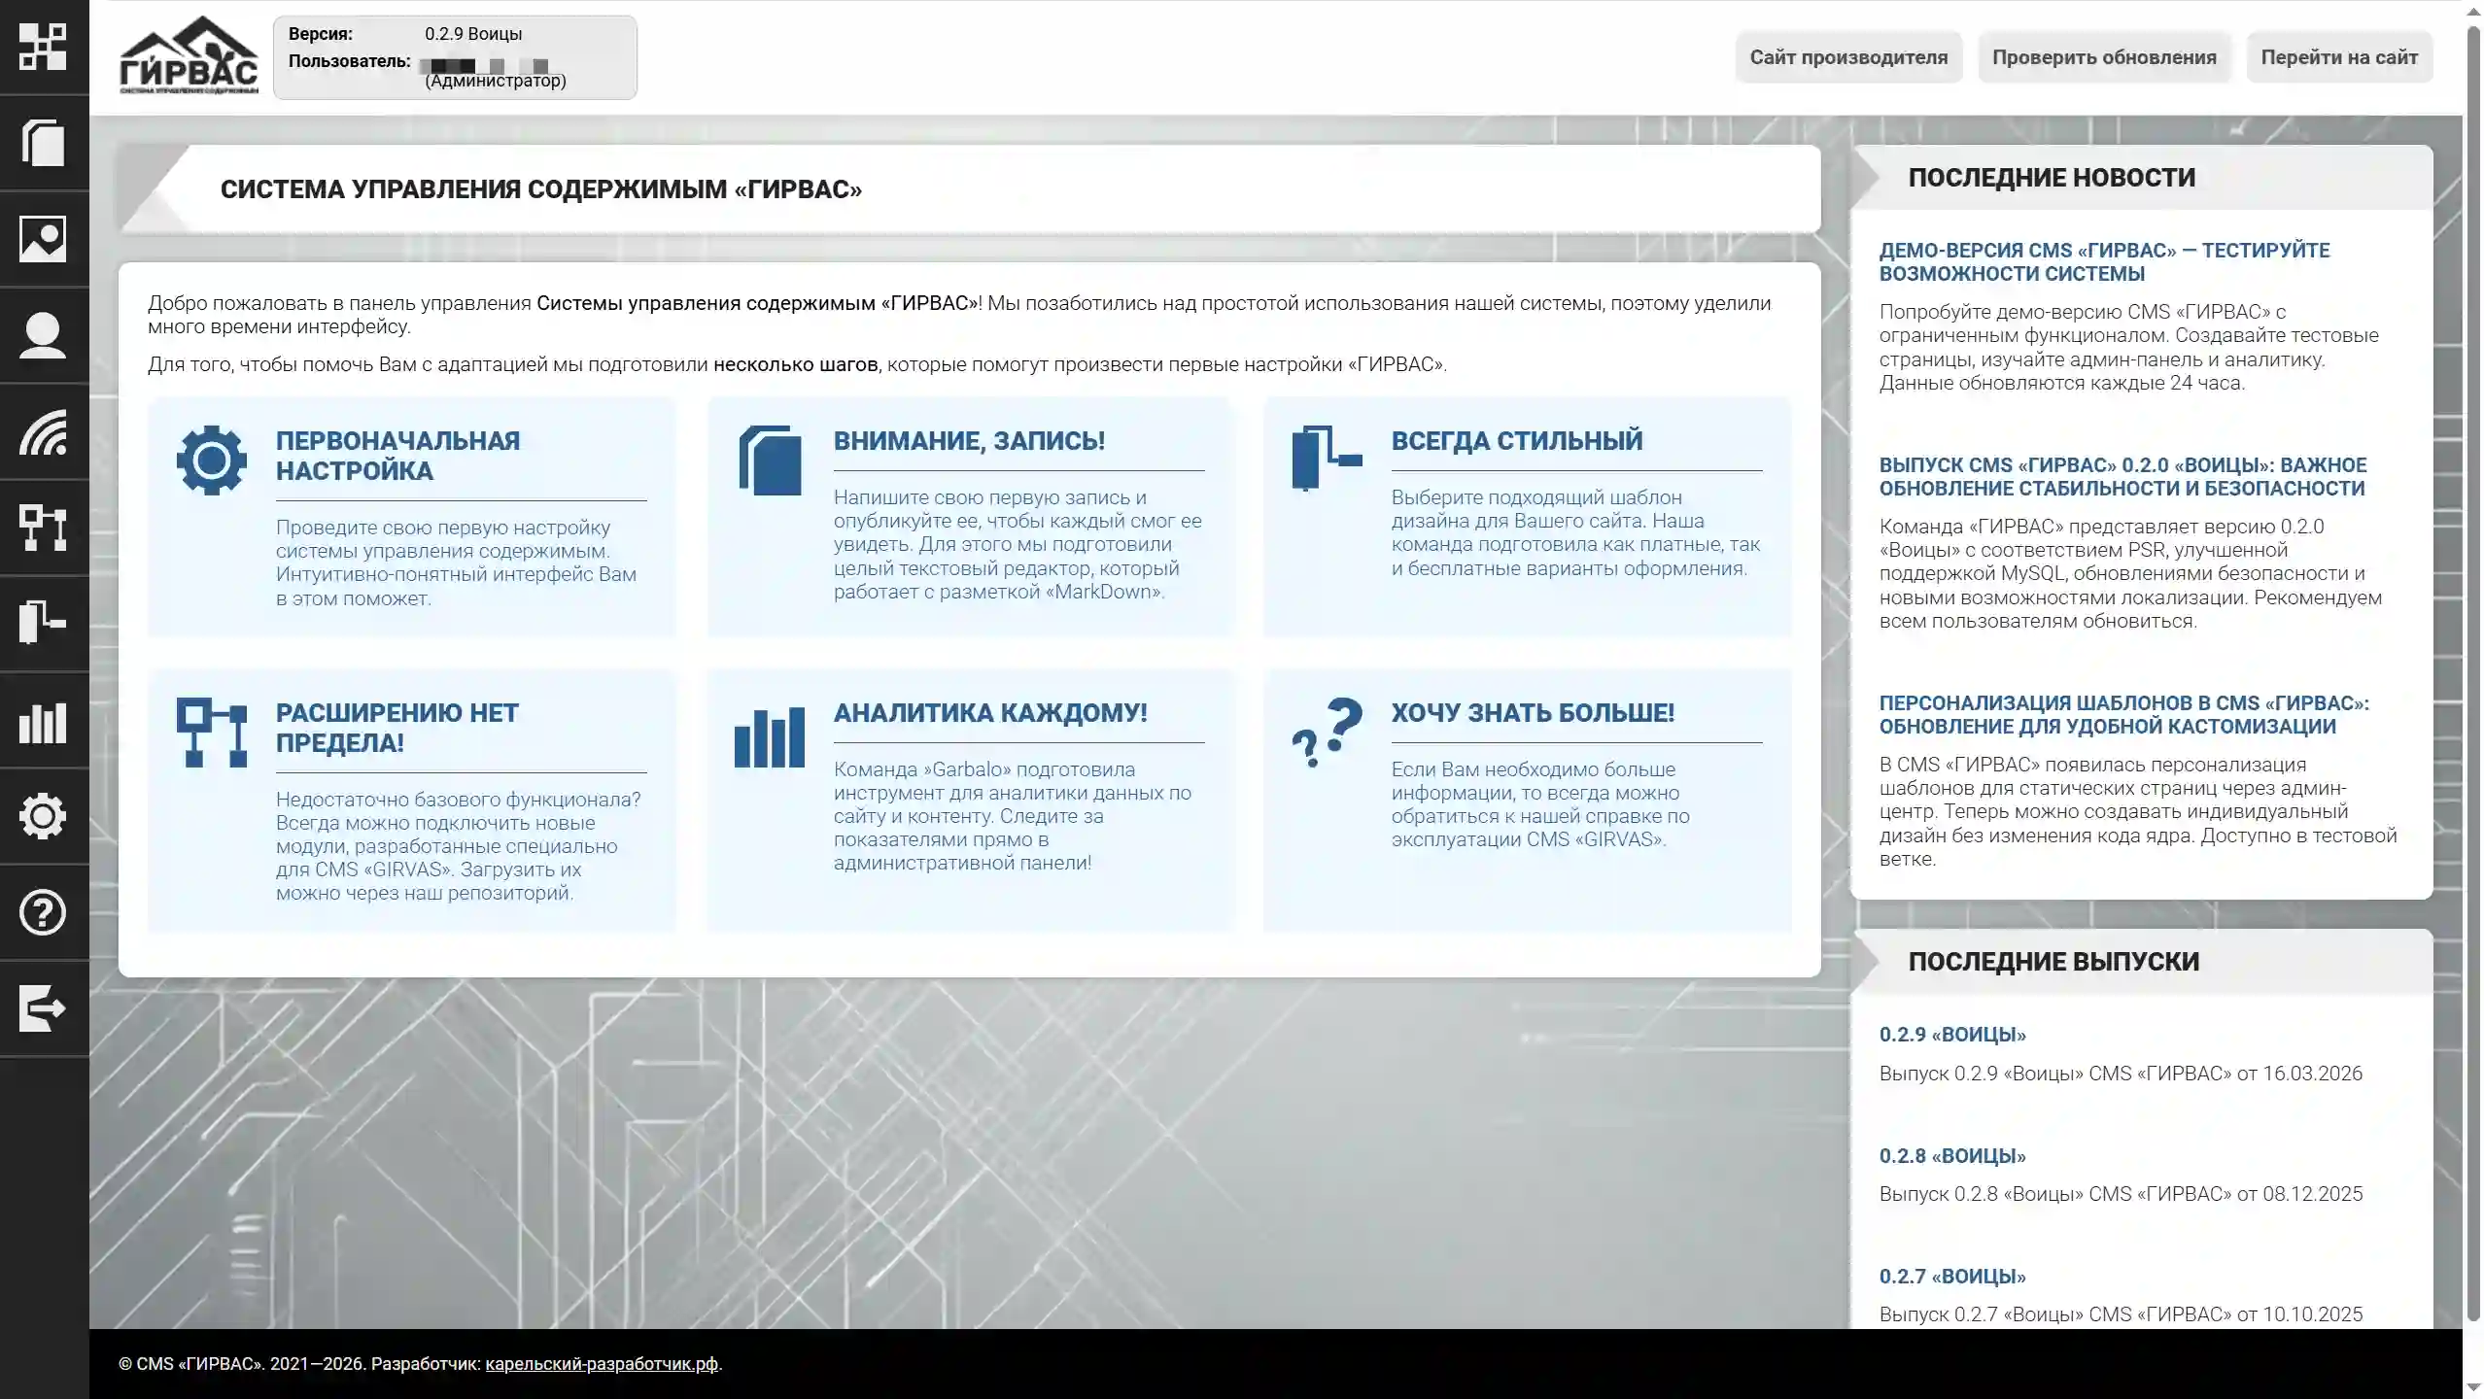Screen dimensions: 2484x1399
Task: Open the extensions/plugins icon in sidebar
Action: [x=44, y=623]
